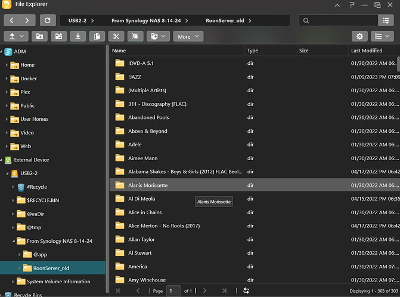
Task: Select the !JAZZ folder row
Action: pos(253,77)
